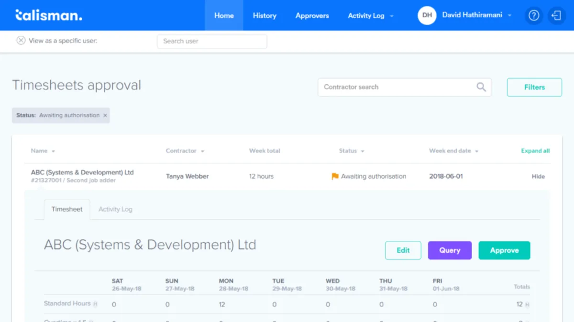The height and width of the screenshot is (322, 574).
Task: Click the talisman logo
Action: click(x=48, y=15)
